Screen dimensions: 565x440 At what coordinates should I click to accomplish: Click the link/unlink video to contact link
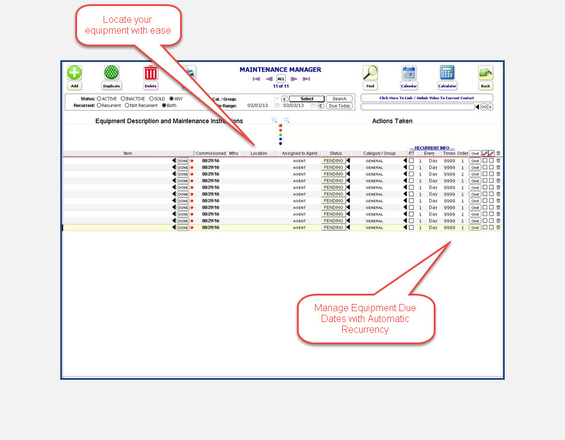pyautogui.click(x=426, y=98)
